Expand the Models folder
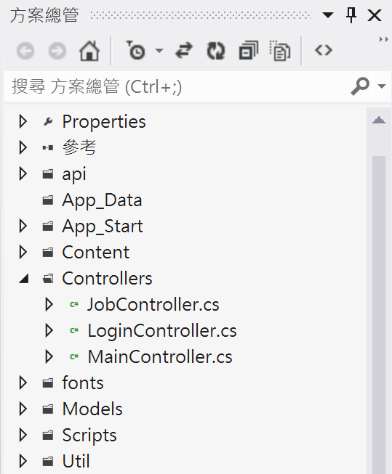This screenshot has height=474, width=392. [23, 409]
